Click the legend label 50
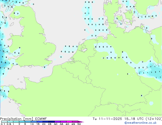Viewport: 162px width, 125px height. click(x=79, y=124)
